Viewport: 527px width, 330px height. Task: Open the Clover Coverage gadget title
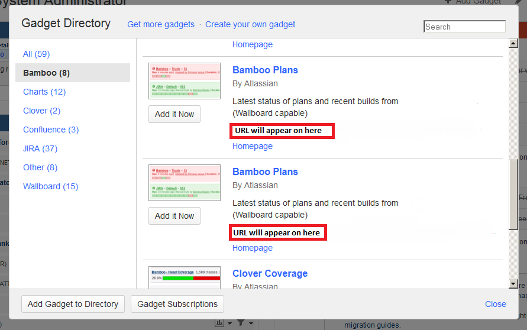[x=270, y=274]
